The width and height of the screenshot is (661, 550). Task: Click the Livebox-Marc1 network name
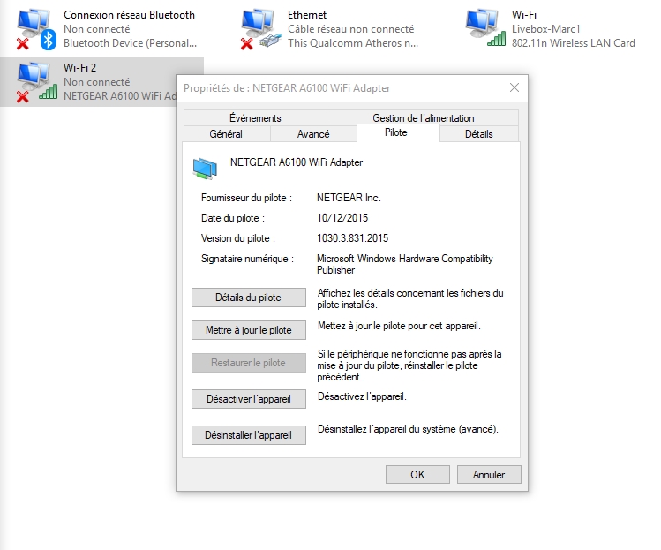coord(546,29)
